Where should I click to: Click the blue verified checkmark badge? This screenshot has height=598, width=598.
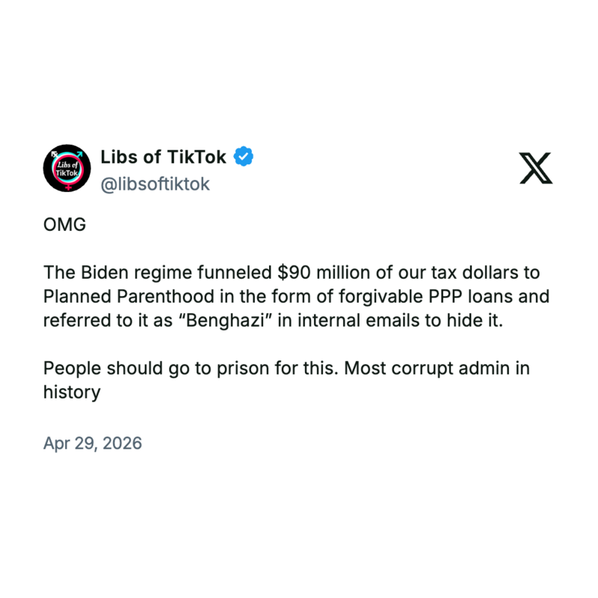point(244,157)
